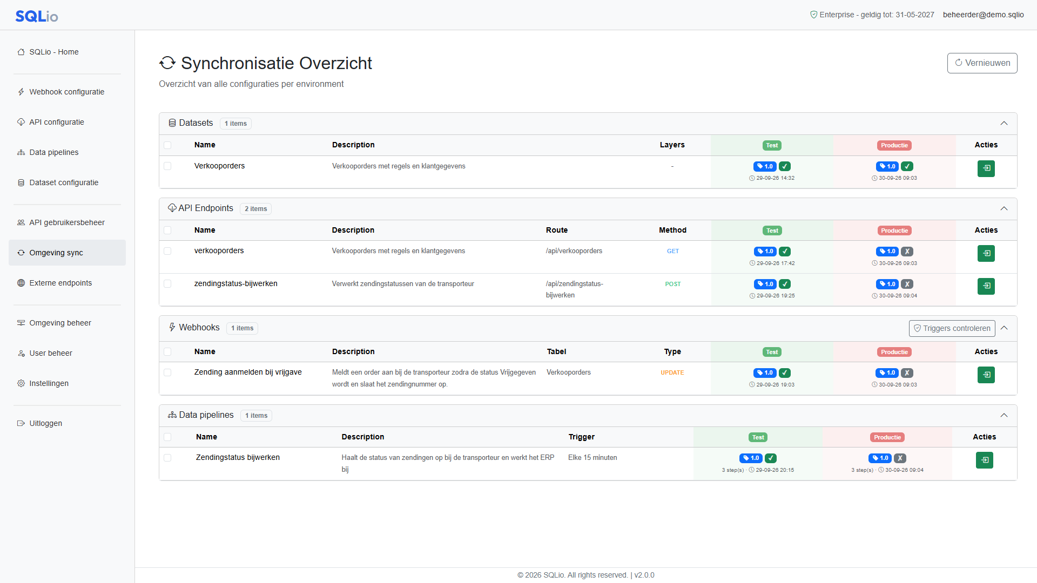Collapse the API Endpoints section
1037x583 pixels.
click(1004, 208)
